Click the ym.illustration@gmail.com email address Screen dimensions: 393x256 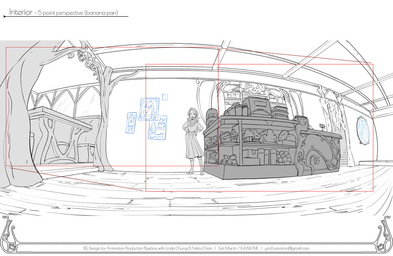(287, 248)
